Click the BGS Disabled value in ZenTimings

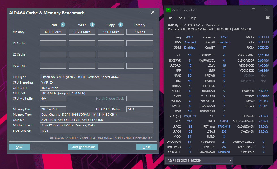pos(190,43)
